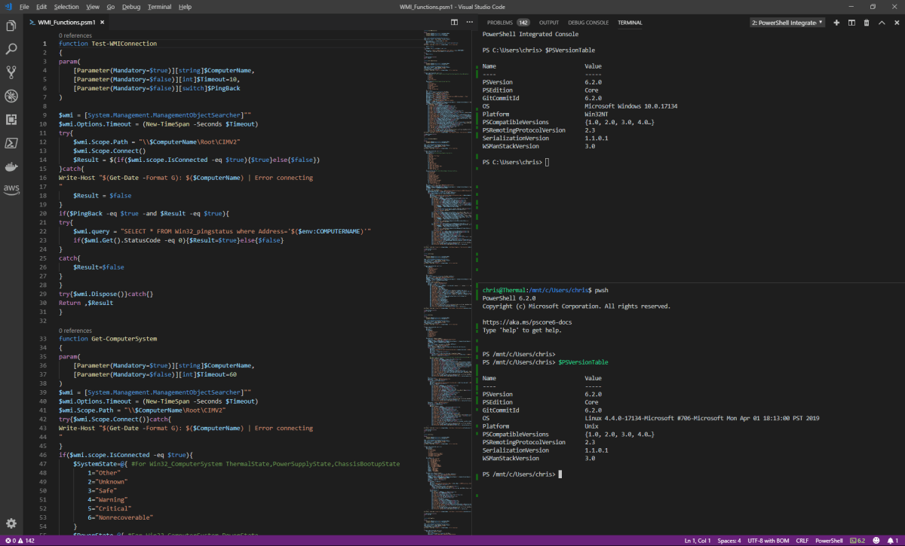905x546 pixels.
Task: Kill terminal with the trash icon
Action: 866,23
